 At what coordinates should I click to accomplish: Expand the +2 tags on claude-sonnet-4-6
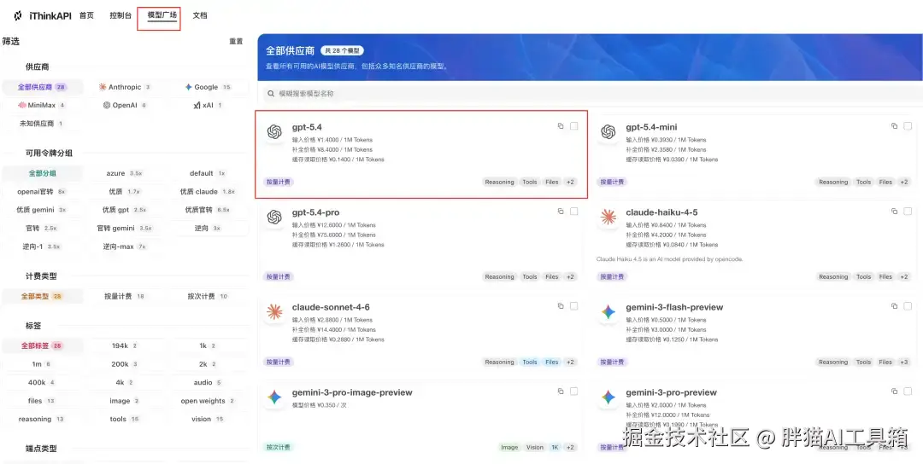tap(570, 362)
